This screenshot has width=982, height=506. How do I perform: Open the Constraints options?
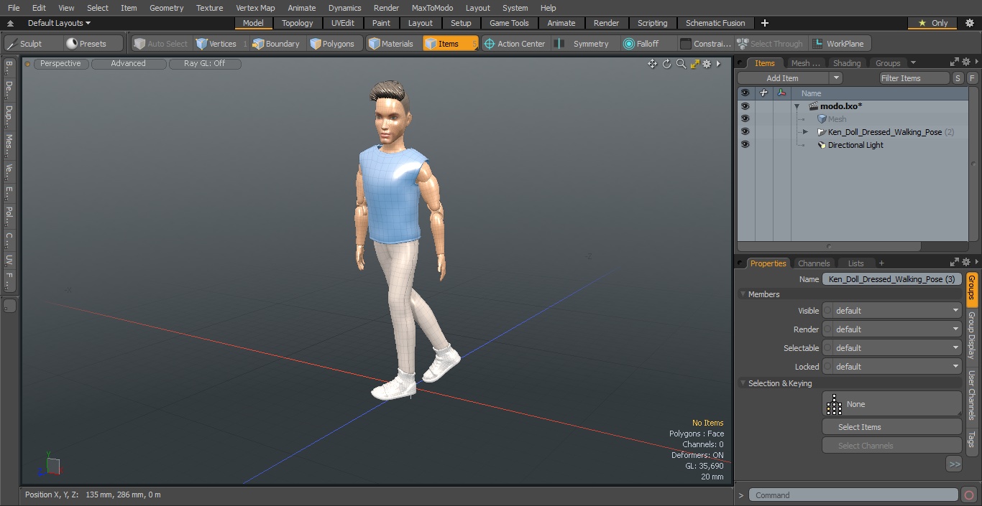(706, 44)
